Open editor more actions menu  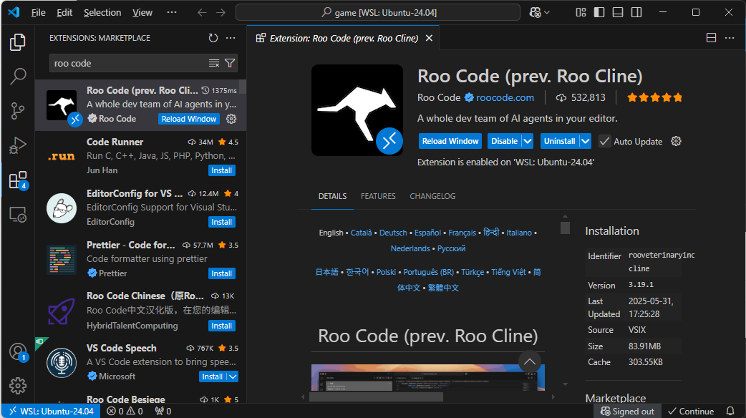coord(730,38)
